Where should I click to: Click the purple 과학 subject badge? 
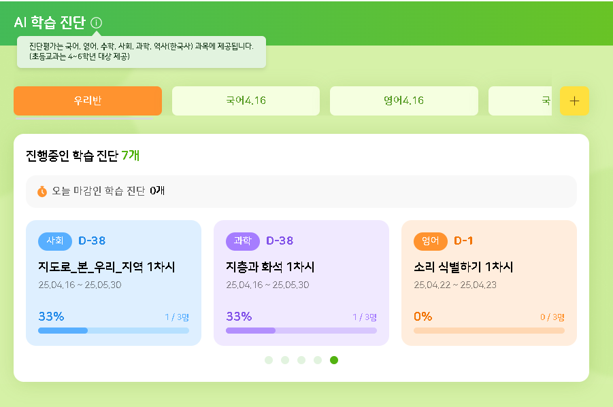243,241
